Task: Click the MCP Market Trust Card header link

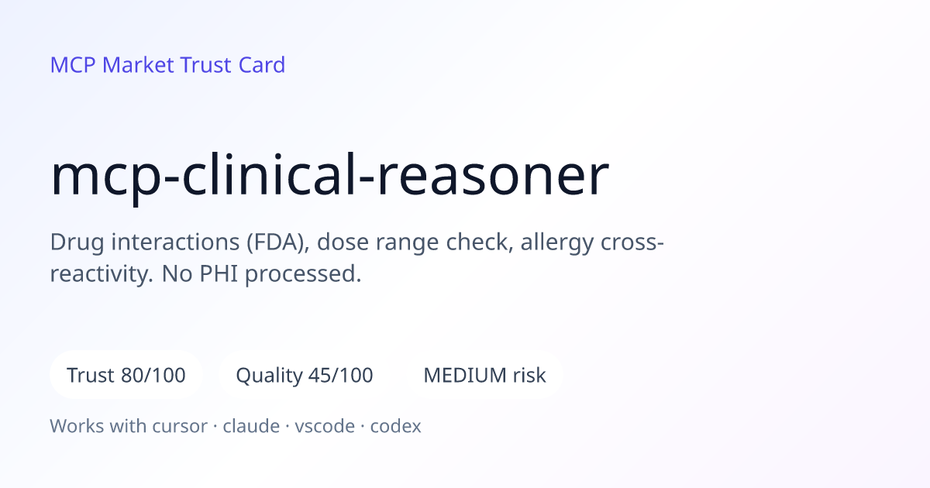Action: 167,65
